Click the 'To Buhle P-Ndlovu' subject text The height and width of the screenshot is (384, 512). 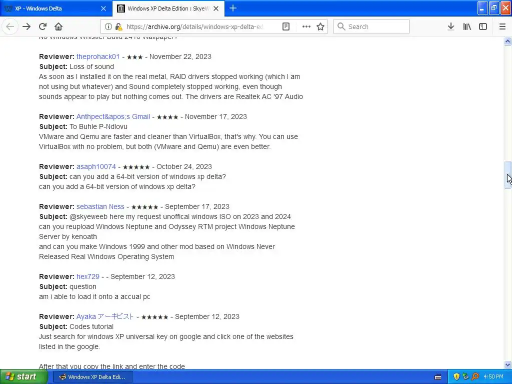point(98,126)
